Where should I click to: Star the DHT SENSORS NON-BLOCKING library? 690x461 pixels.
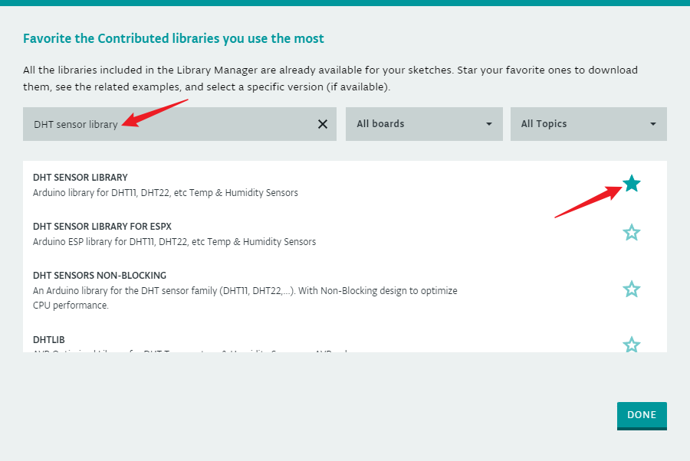632,289
